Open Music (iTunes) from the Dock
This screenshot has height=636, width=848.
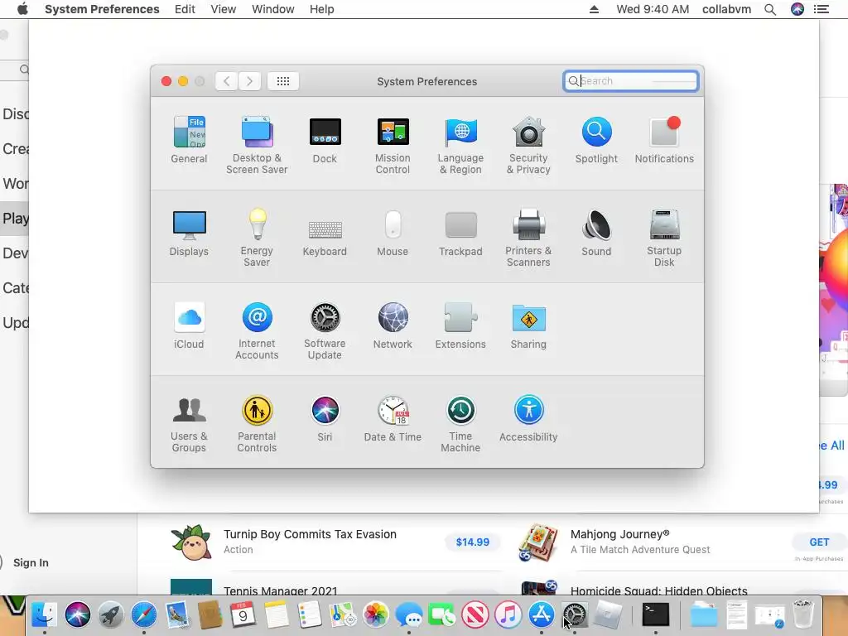click(x=508, y=615)
